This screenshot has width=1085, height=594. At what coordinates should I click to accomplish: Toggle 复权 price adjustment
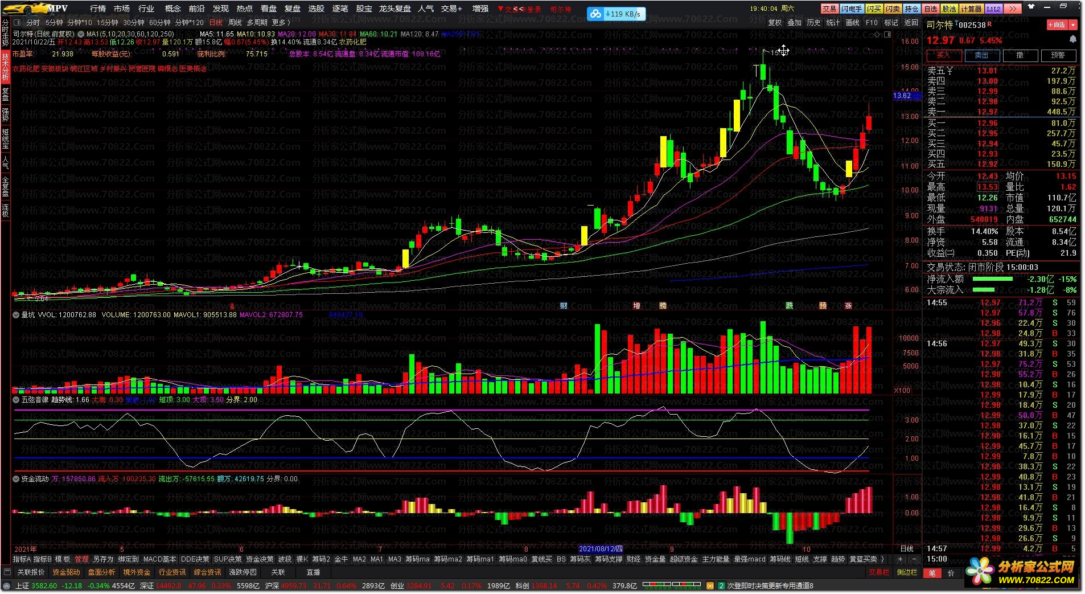point(775,23)
